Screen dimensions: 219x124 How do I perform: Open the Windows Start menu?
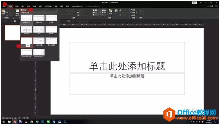pyautogui.click(x=3, y=122)
